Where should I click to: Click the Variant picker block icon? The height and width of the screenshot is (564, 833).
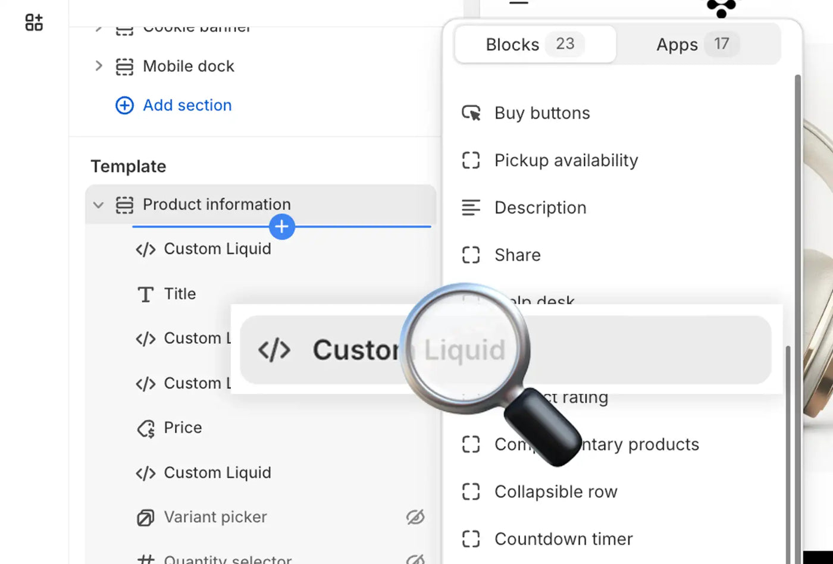pos(145,518)
